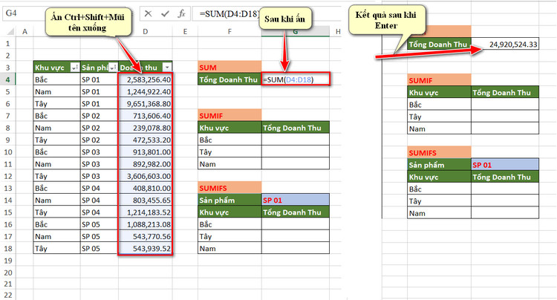The image size is (557, 300).
Task: Click the Select All corner triangle
Action: coord(10,32)
